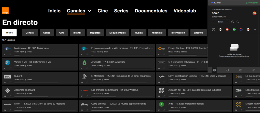Image resolution: width=260 pixels, height=113 pixels.
Task: Open the COSMO channel logo
Action: click(239, 90)
